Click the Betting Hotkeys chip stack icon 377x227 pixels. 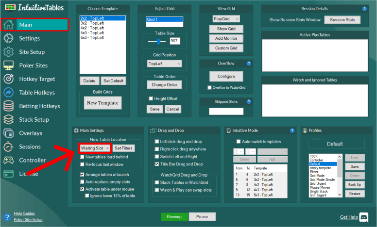click(9, 106)
